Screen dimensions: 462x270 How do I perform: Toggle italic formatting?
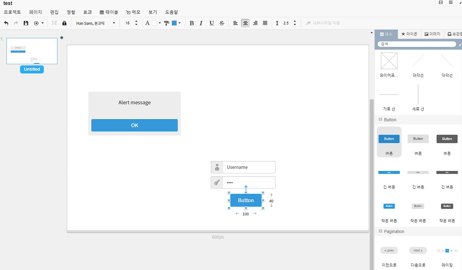[201, 23]
